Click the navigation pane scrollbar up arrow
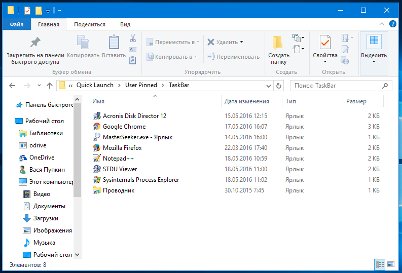 pyautogui.click(x=77, y=99)
